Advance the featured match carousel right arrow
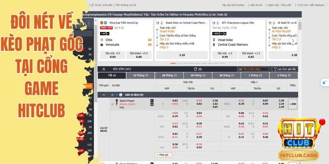Screen dimensions: 329x164 (293, 40)
